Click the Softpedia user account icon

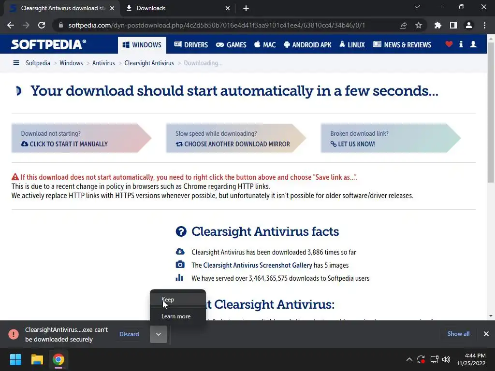tap(473, 44)
